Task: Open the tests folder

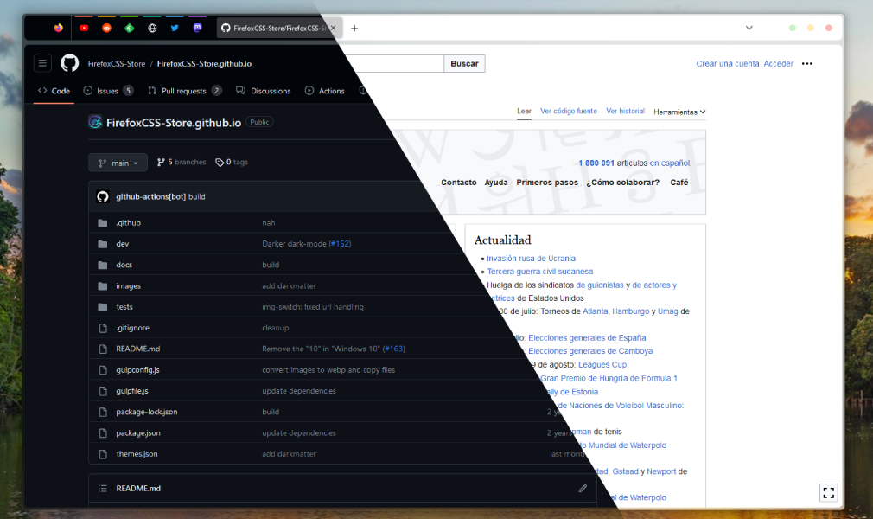Action: (124, 307)
